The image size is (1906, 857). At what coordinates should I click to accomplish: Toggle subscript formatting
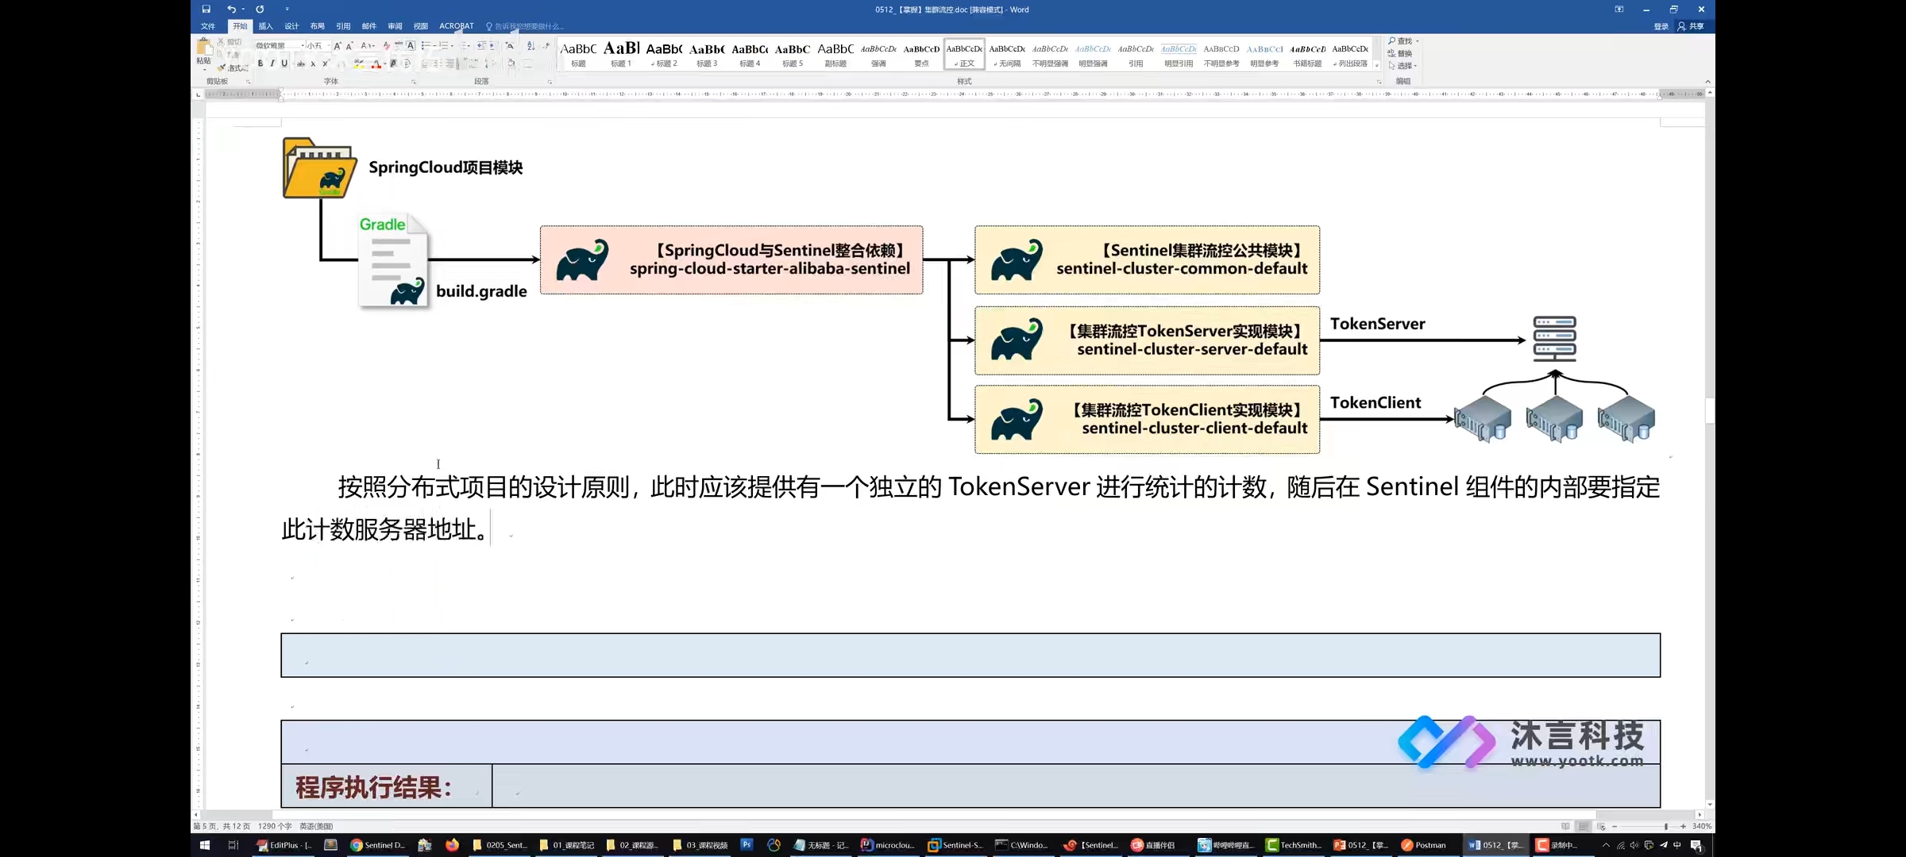tap(313, 63)
